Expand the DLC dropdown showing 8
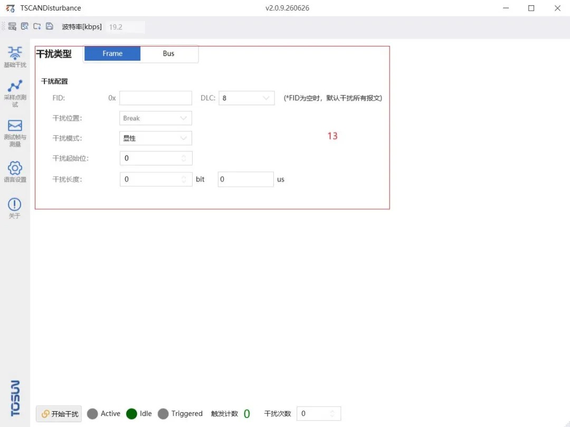The width and height of the screenshot is (570, 427). (x=246, y=98)
